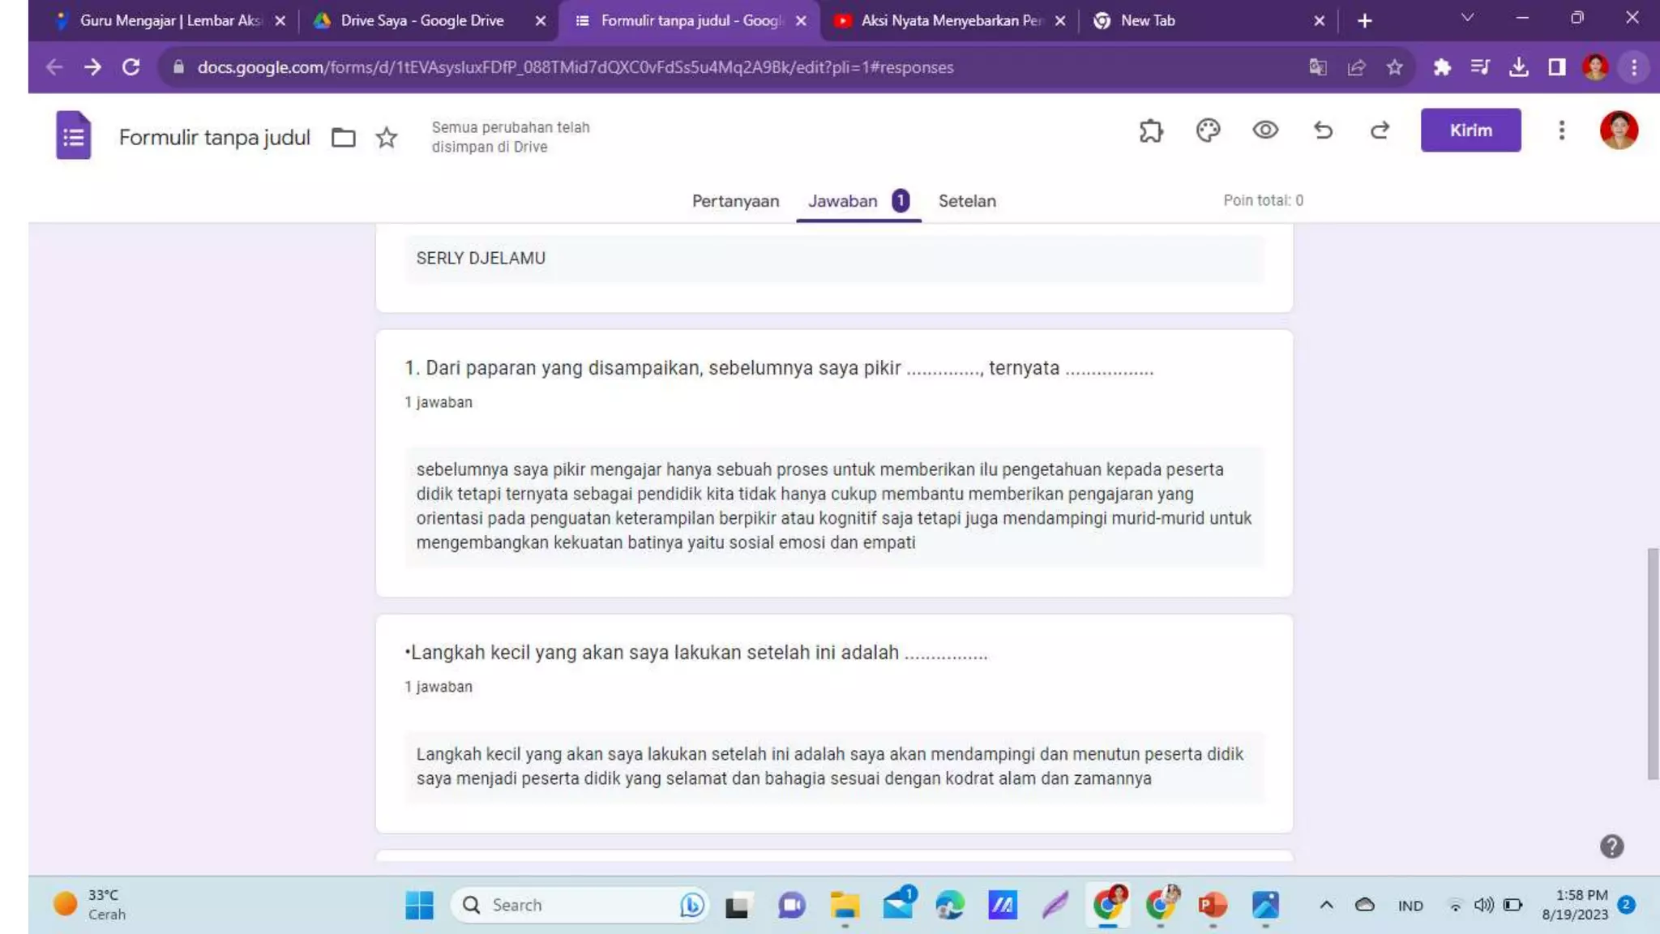Image resolution: width=1660 pixels, height=934 pixels.
Task: Undo the last change
Action: pos(1323,131)
